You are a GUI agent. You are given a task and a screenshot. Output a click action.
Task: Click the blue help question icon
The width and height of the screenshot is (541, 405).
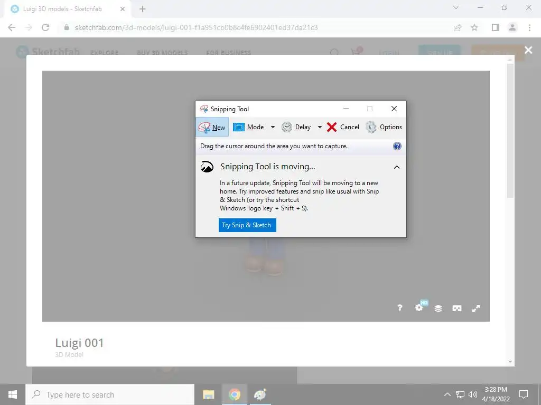coord(397,146)
